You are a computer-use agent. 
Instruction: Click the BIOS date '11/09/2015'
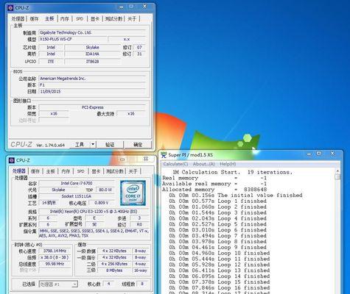pyautogui.click(x=92, y=91)
